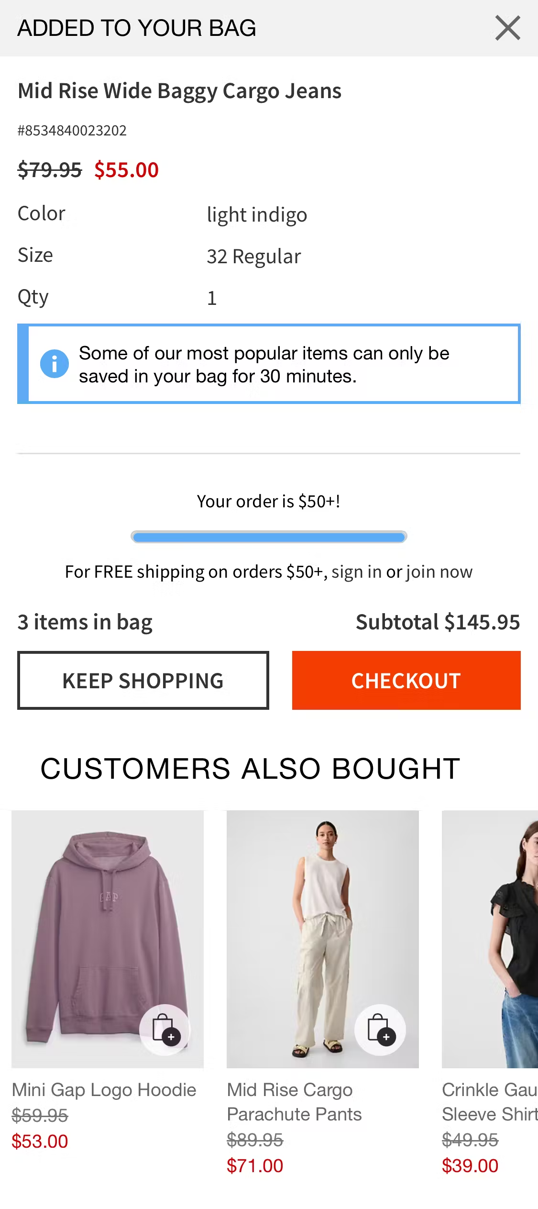Click the Mid Rise Wide Baggy Cargo Jeans title

[x=180, y=90]
